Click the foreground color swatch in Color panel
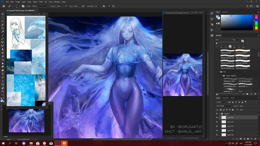Image resolution: width=260 pixels, height=146 pixels. pyautogui.click(x=217, y=17)
